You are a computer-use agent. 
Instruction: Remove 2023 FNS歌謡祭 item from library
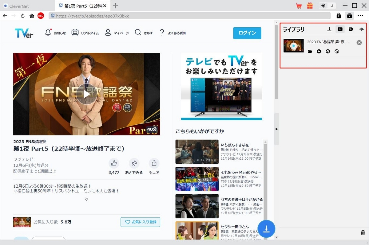click(359, 43)
